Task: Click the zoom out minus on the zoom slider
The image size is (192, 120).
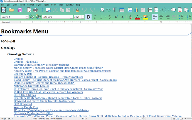Action: pos(186,119)
